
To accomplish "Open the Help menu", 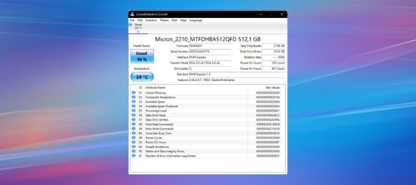I will coord(184,20).
